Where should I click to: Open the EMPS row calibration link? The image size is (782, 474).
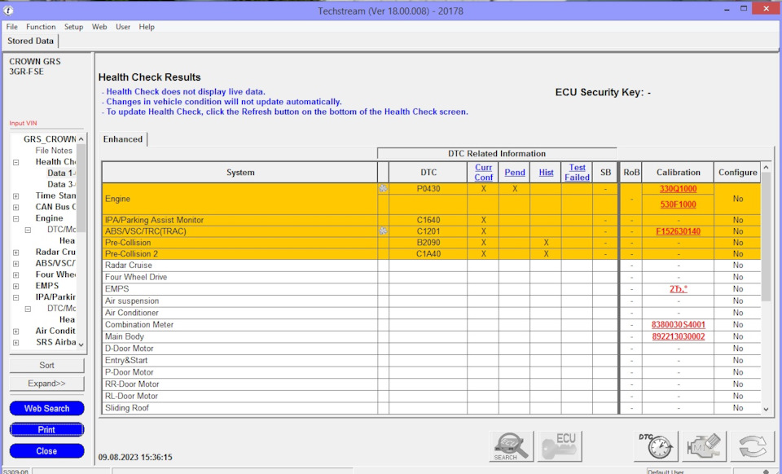[679, 289]
